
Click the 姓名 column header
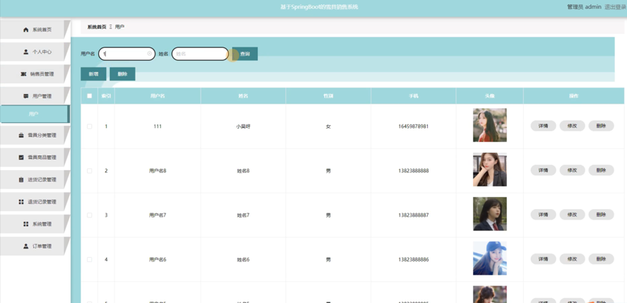[x=243, y=96]
